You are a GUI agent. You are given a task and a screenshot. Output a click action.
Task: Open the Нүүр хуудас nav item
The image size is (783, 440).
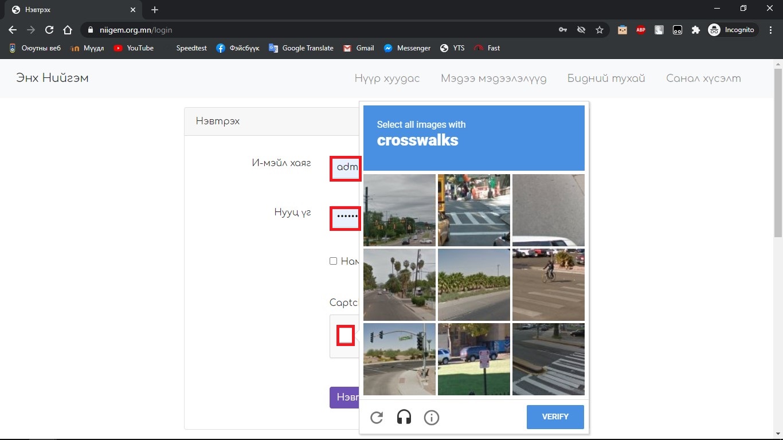click(x=387, y=78)
